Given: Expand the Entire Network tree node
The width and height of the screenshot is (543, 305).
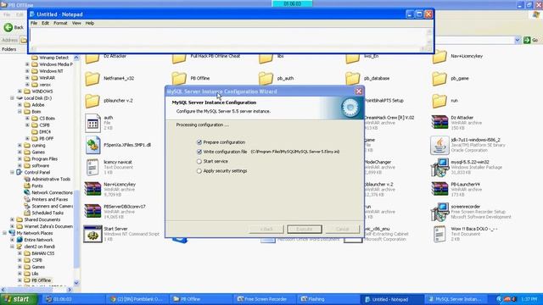Looking at the screenshot, I should (x=12, y=240).
